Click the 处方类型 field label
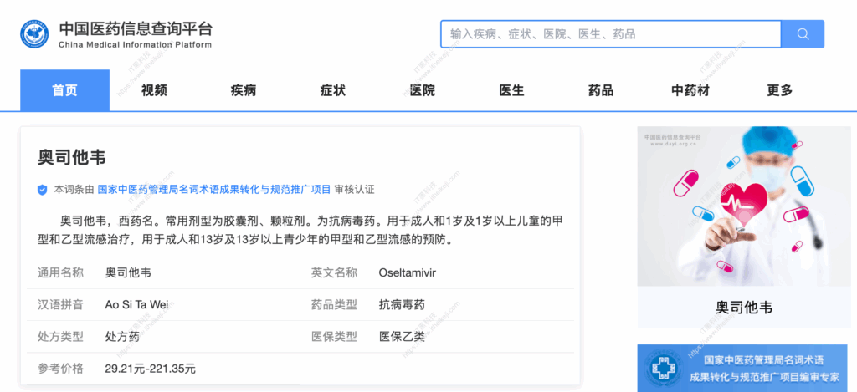Image resolution: width=857 pixels, height=392 pixels. tap(60, 337)
